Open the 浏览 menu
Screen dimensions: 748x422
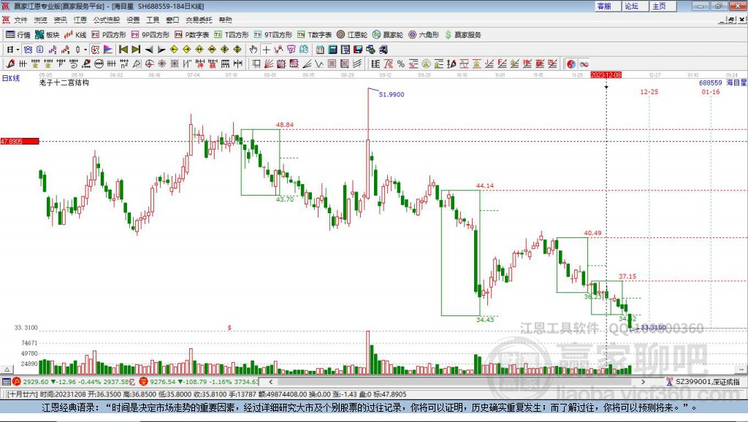coord(41,20)
